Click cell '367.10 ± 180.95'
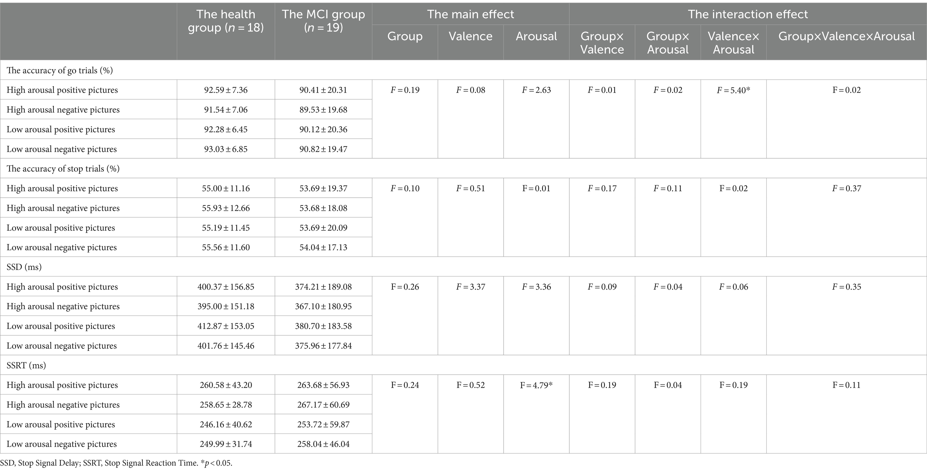 click(x=323, y=306)
